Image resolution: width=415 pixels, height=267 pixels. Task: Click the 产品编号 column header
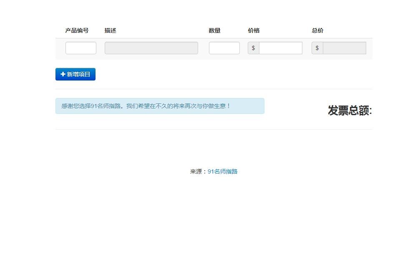[77, 30]
